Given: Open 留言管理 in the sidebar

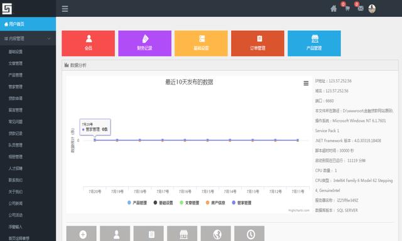Looking at the screenshot, I should (x=16, y=110).
